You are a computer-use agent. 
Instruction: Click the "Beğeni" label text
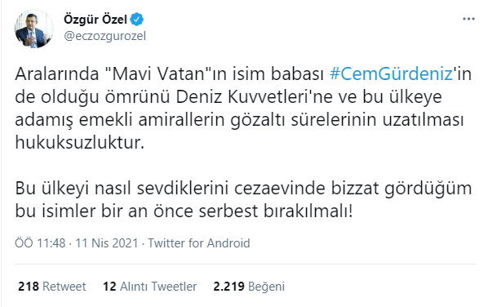(x=266, y=287)
